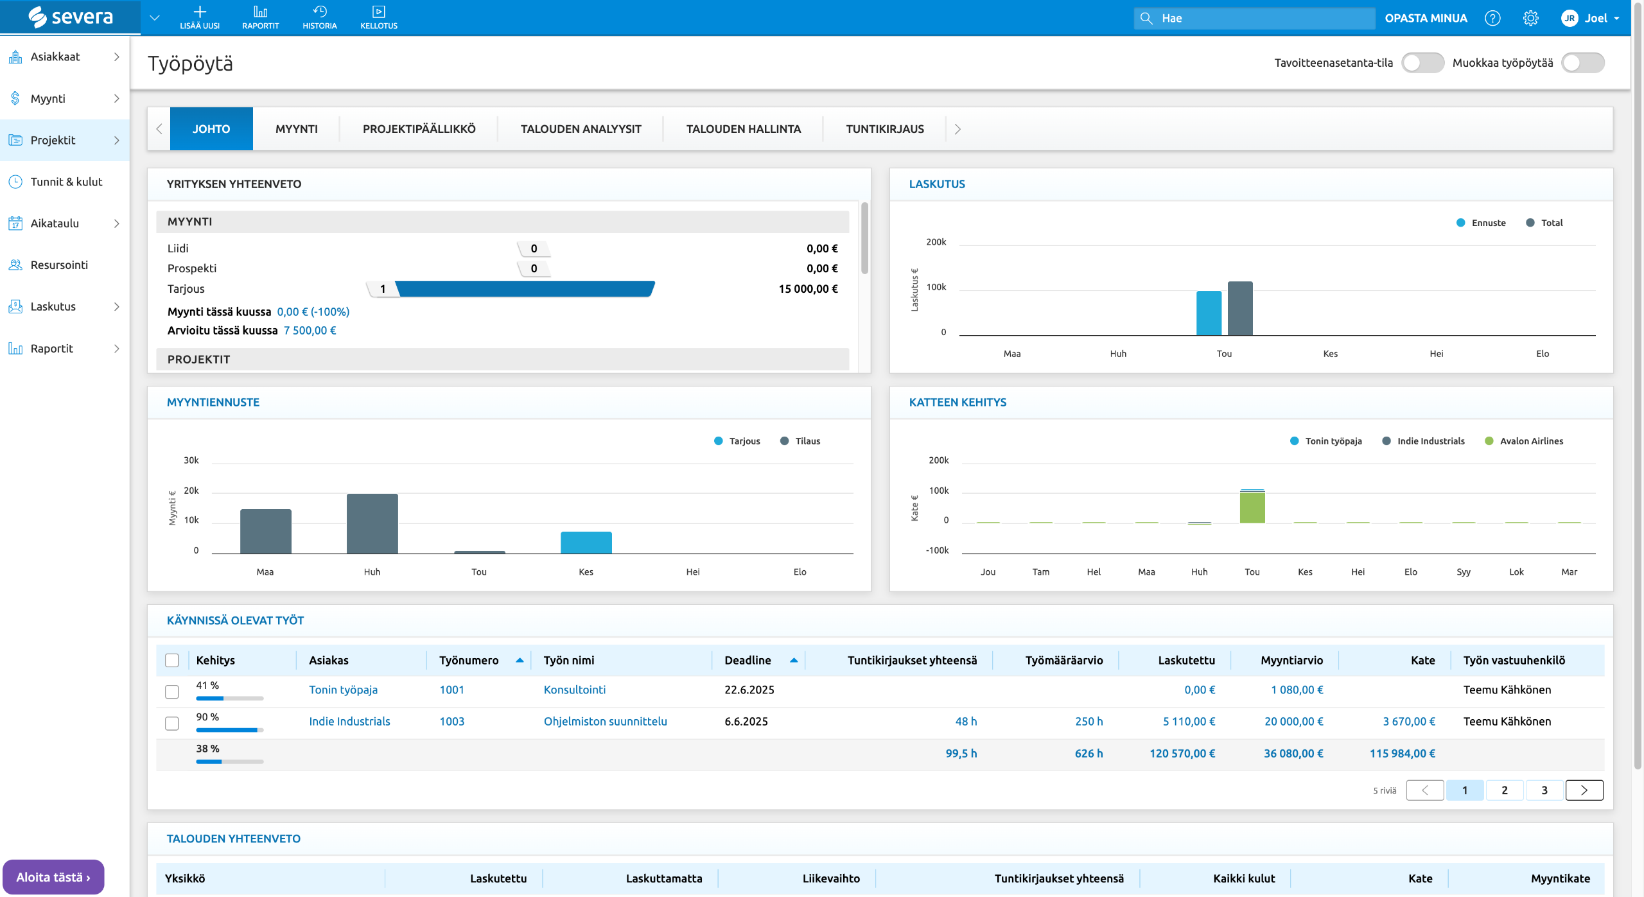Check the Tonin työpaja row checkbox
Screen dimensions: 1644x897
point(171,692)
